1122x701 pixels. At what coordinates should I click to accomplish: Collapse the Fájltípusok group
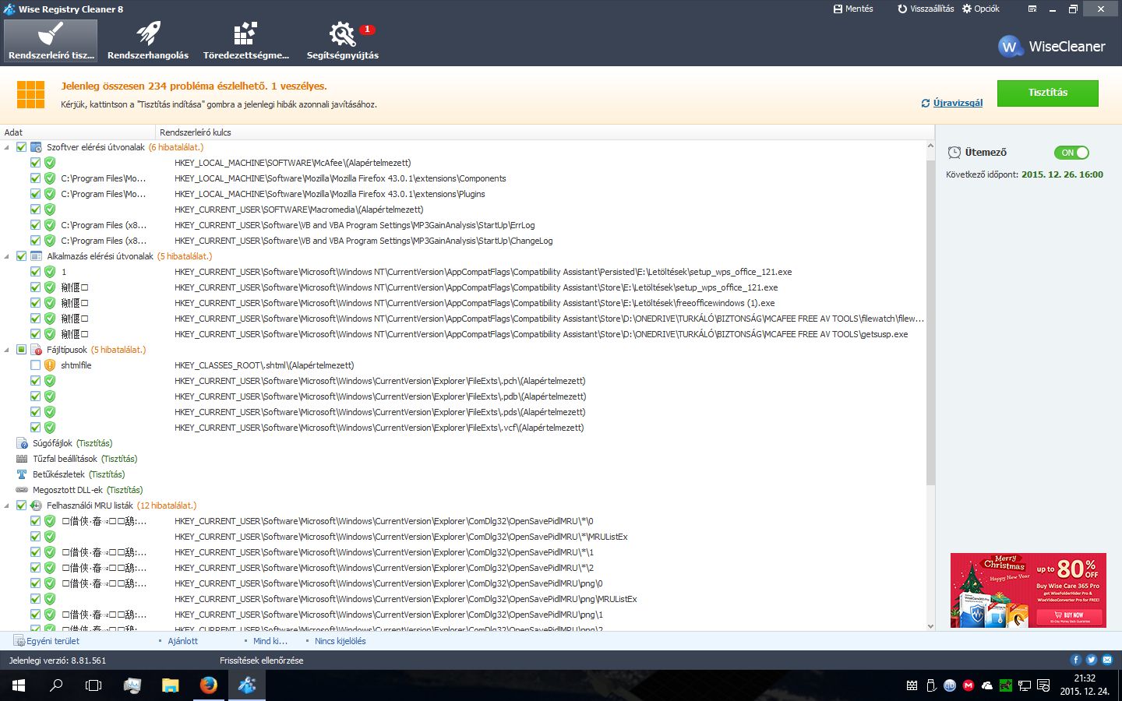pos(7,350)
